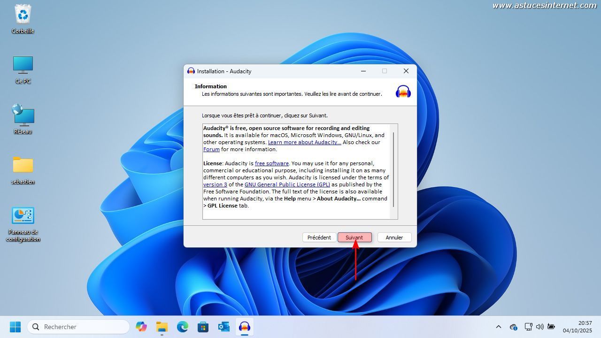Follow the free software link
This screenshot has height=338, width=601.
[x=271, y=163]
